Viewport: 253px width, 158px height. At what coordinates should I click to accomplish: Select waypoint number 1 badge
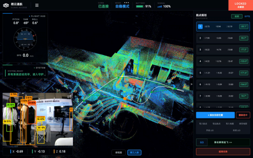(x=200, y=27)
